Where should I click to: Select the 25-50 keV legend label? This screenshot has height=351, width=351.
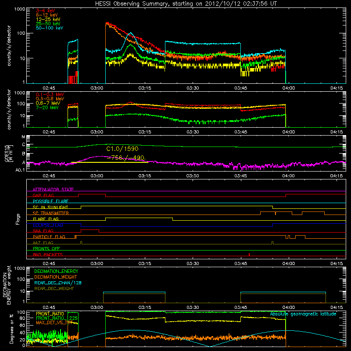coord(48,24)
